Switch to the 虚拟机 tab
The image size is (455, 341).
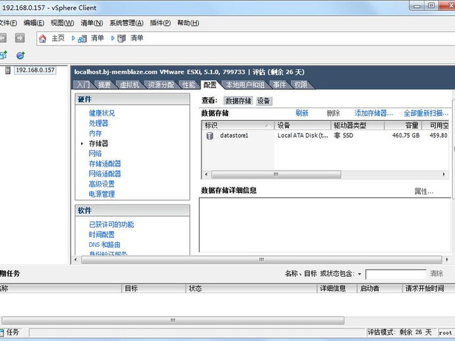130,85
